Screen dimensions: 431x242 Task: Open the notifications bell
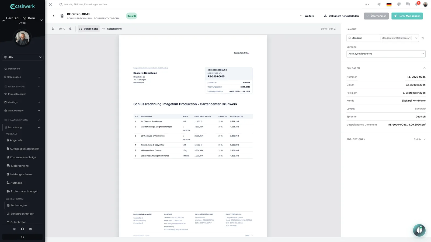click(417, 4)
